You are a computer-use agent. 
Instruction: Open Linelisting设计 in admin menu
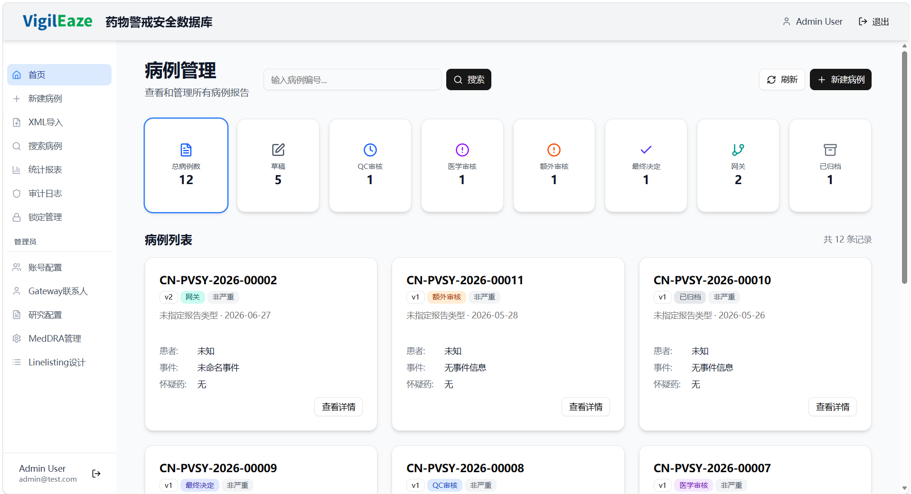59,362
